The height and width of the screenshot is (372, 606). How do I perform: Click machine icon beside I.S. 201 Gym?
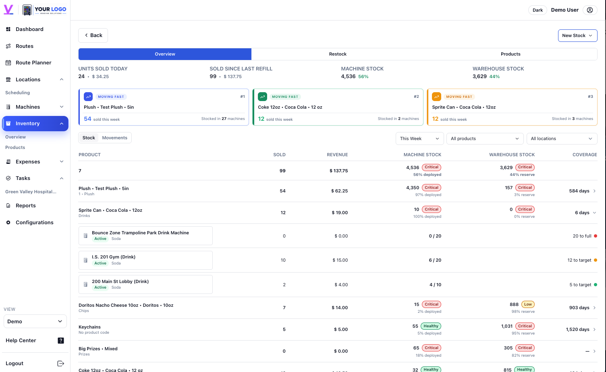click(x=85, y=260)
